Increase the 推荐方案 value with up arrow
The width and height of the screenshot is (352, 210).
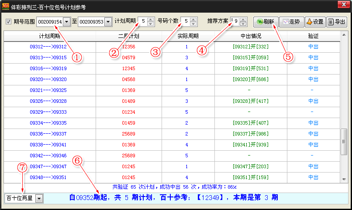click(243, 20)
